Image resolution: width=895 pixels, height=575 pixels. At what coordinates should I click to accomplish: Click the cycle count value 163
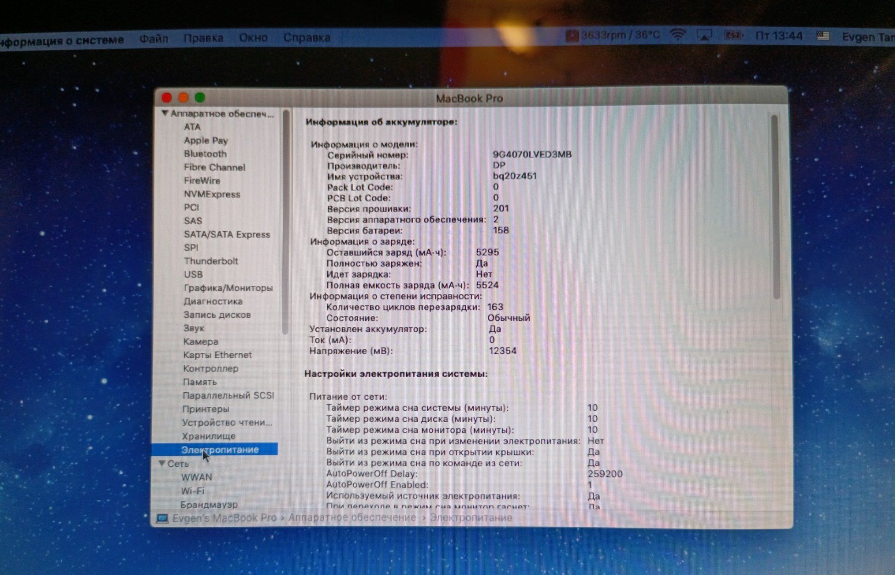pos(495,307)
